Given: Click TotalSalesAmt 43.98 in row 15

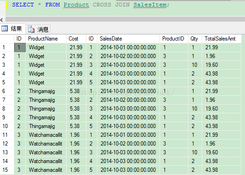Looking at the screenshot, I should (x=222, y=170).
